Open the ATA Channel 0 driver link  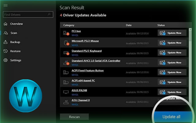(x=81, y=100)
